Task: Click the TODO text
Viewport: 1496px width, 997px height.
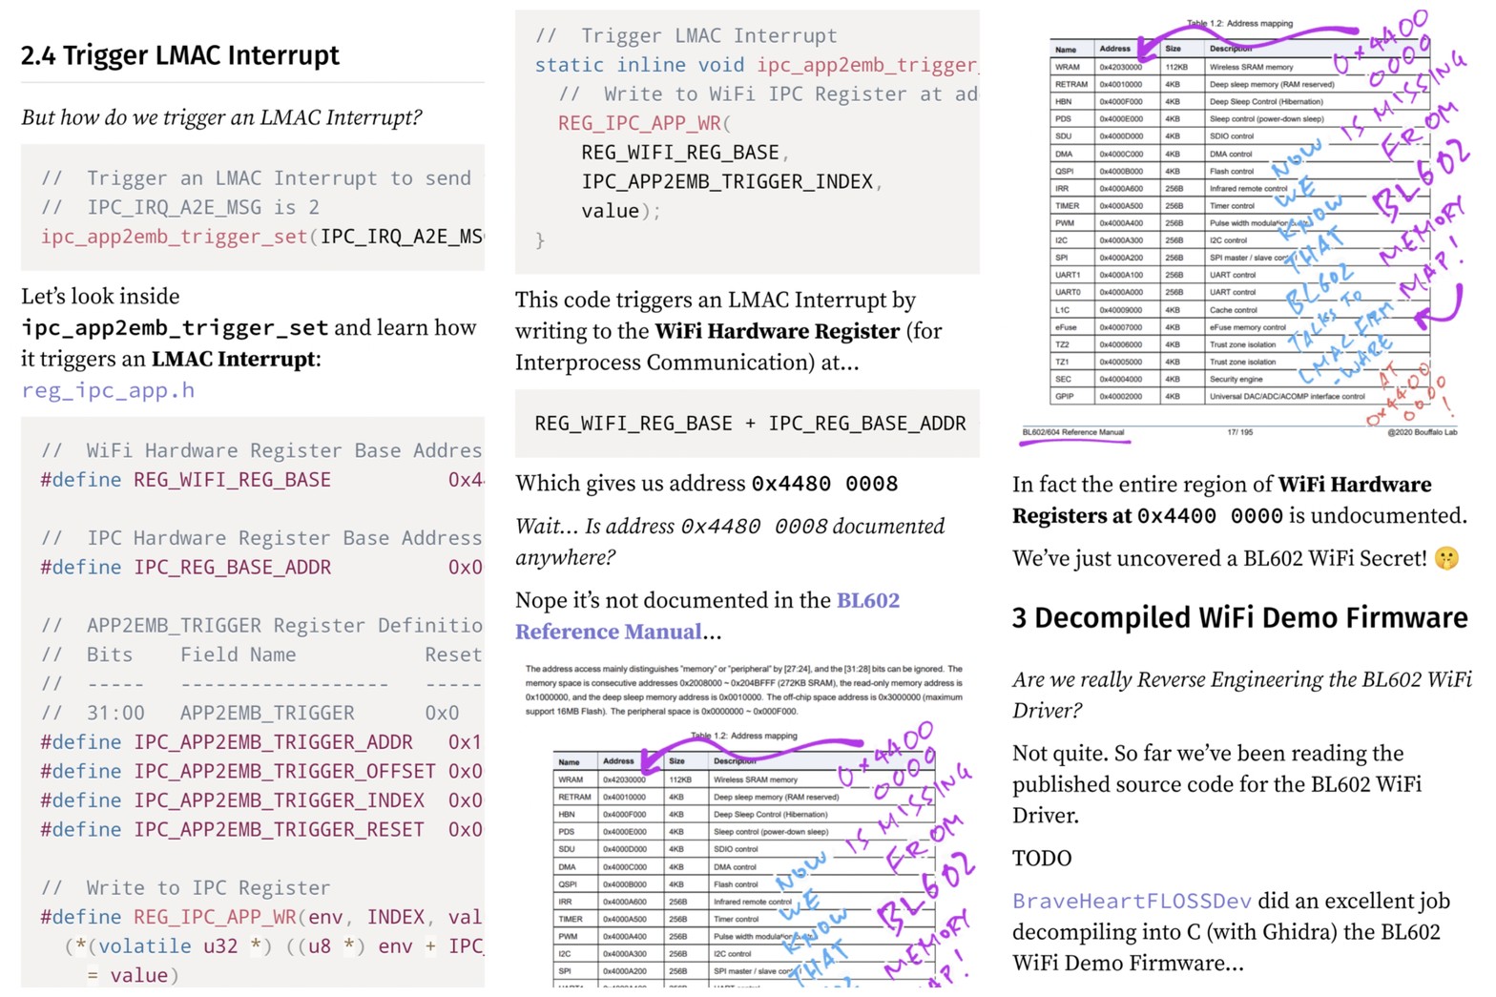Action: pyautogui.click(x=1042, y=859)
